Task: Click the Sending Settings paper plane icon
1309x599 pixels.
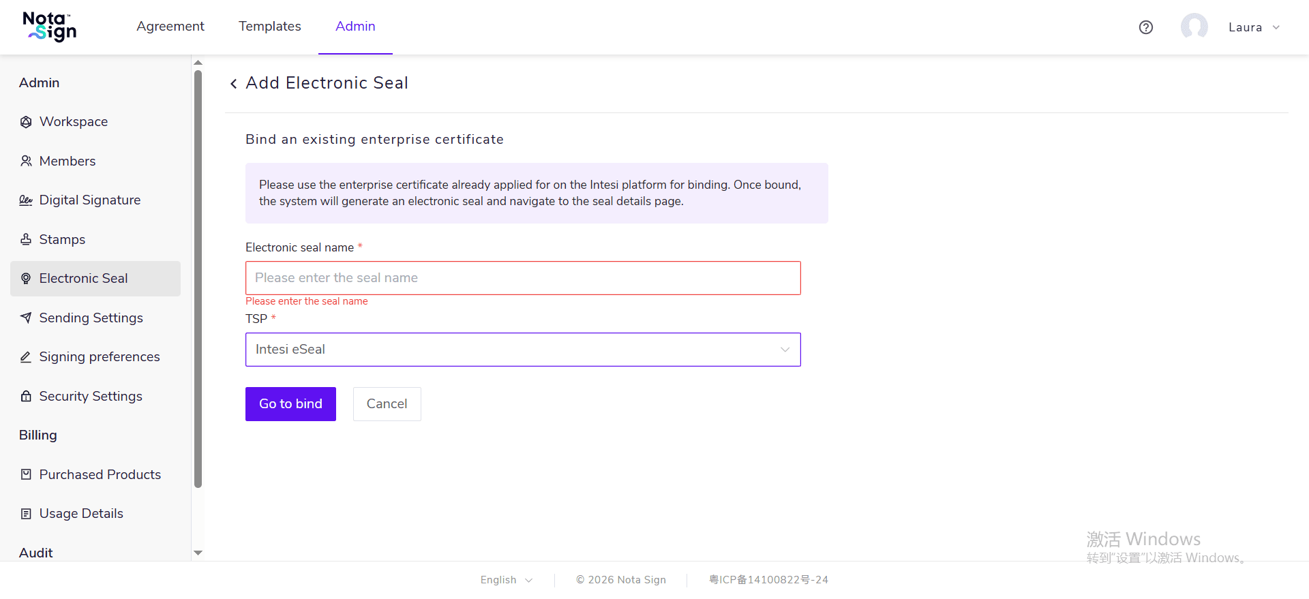Action: (x=26, y=318)
